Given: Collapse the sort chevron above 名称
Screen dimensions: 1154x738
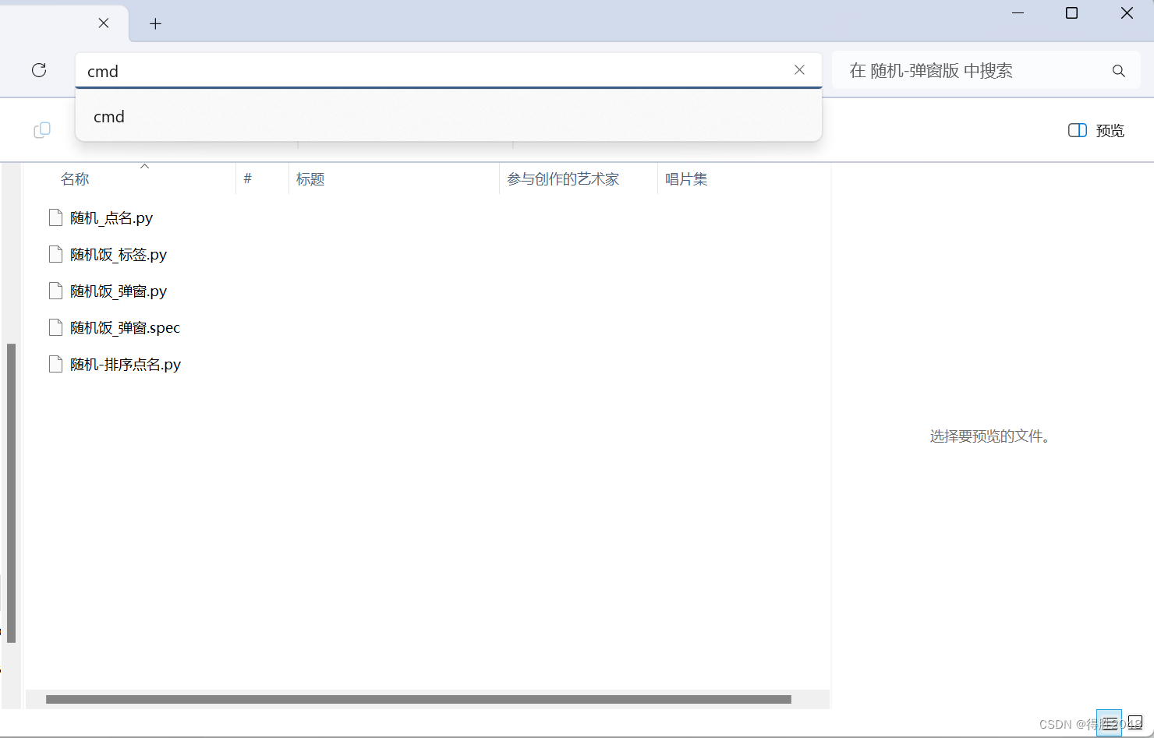Looking at the screenshot, I should point(144,165).
